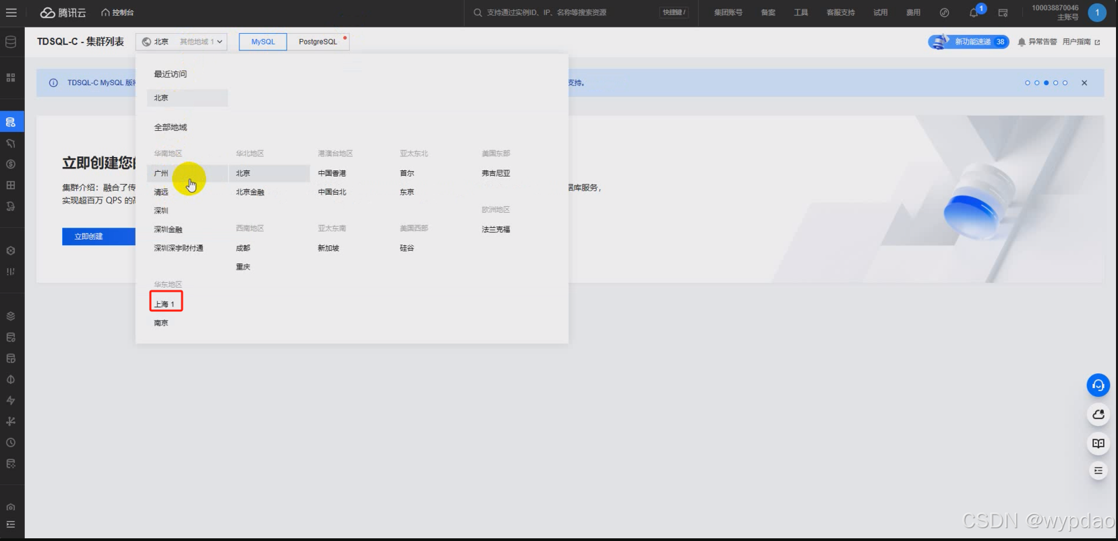Select the active filled carousel dot
Screen dimensions: 1118x541
[x=1046, y=83]
